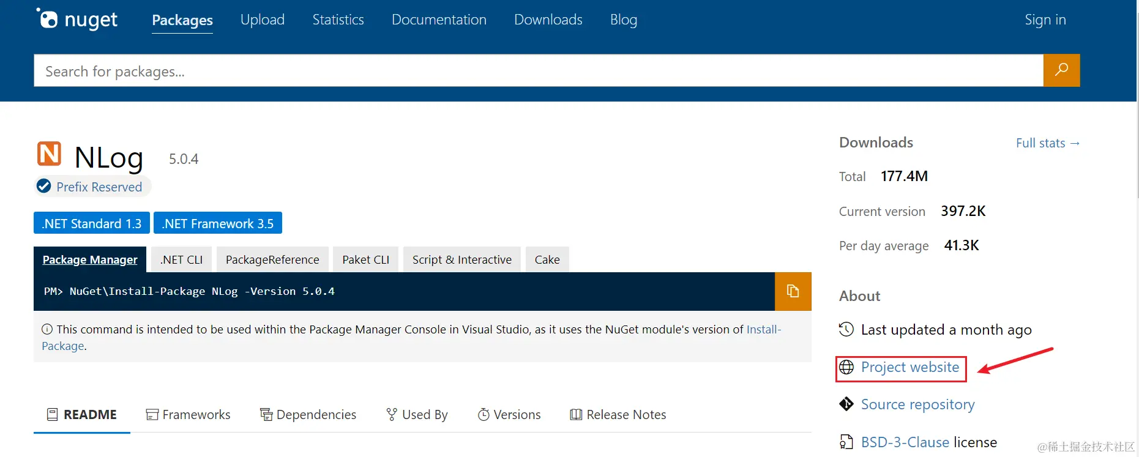This screenshot has height=457, width=1139.
Task: Copy the install command with copy icon
Action: 793,291
